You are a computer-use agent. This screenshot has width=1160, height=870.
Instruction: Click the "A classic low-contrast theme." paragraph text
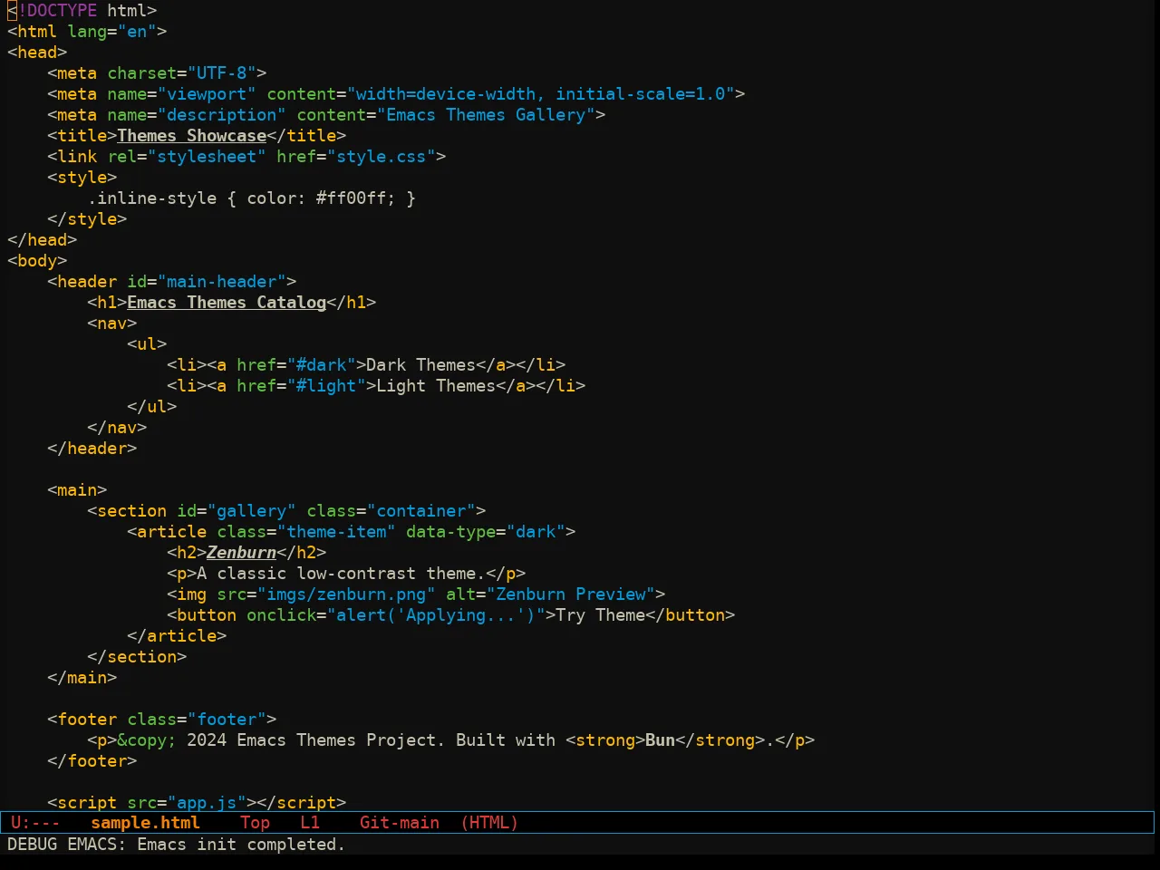[x=342, y=574]
